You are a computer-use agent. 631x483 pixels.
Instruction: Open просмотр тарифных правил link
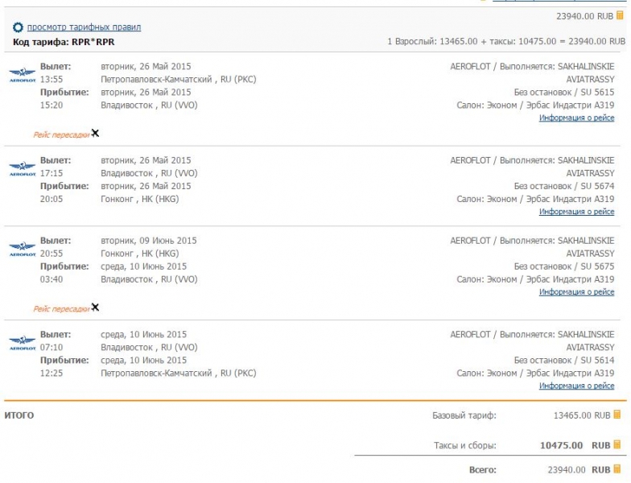click(84, 27)
